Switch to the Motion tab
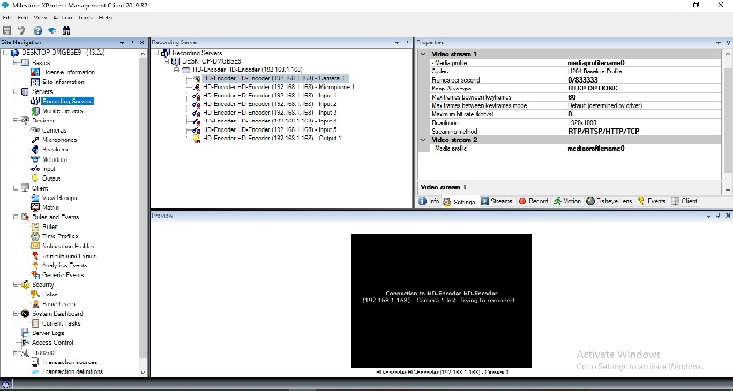 tap(567, 201)
